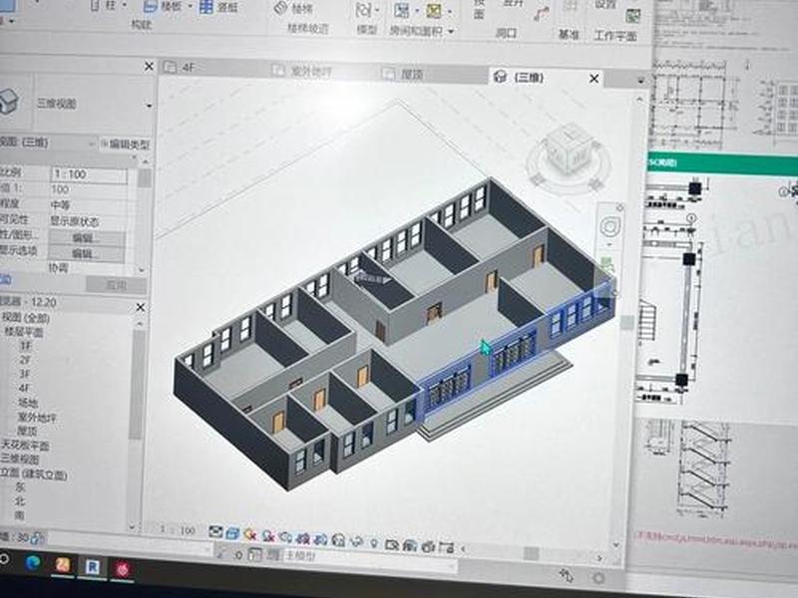Click the Reveal Constraints icon on the view bar

[446, 547]
